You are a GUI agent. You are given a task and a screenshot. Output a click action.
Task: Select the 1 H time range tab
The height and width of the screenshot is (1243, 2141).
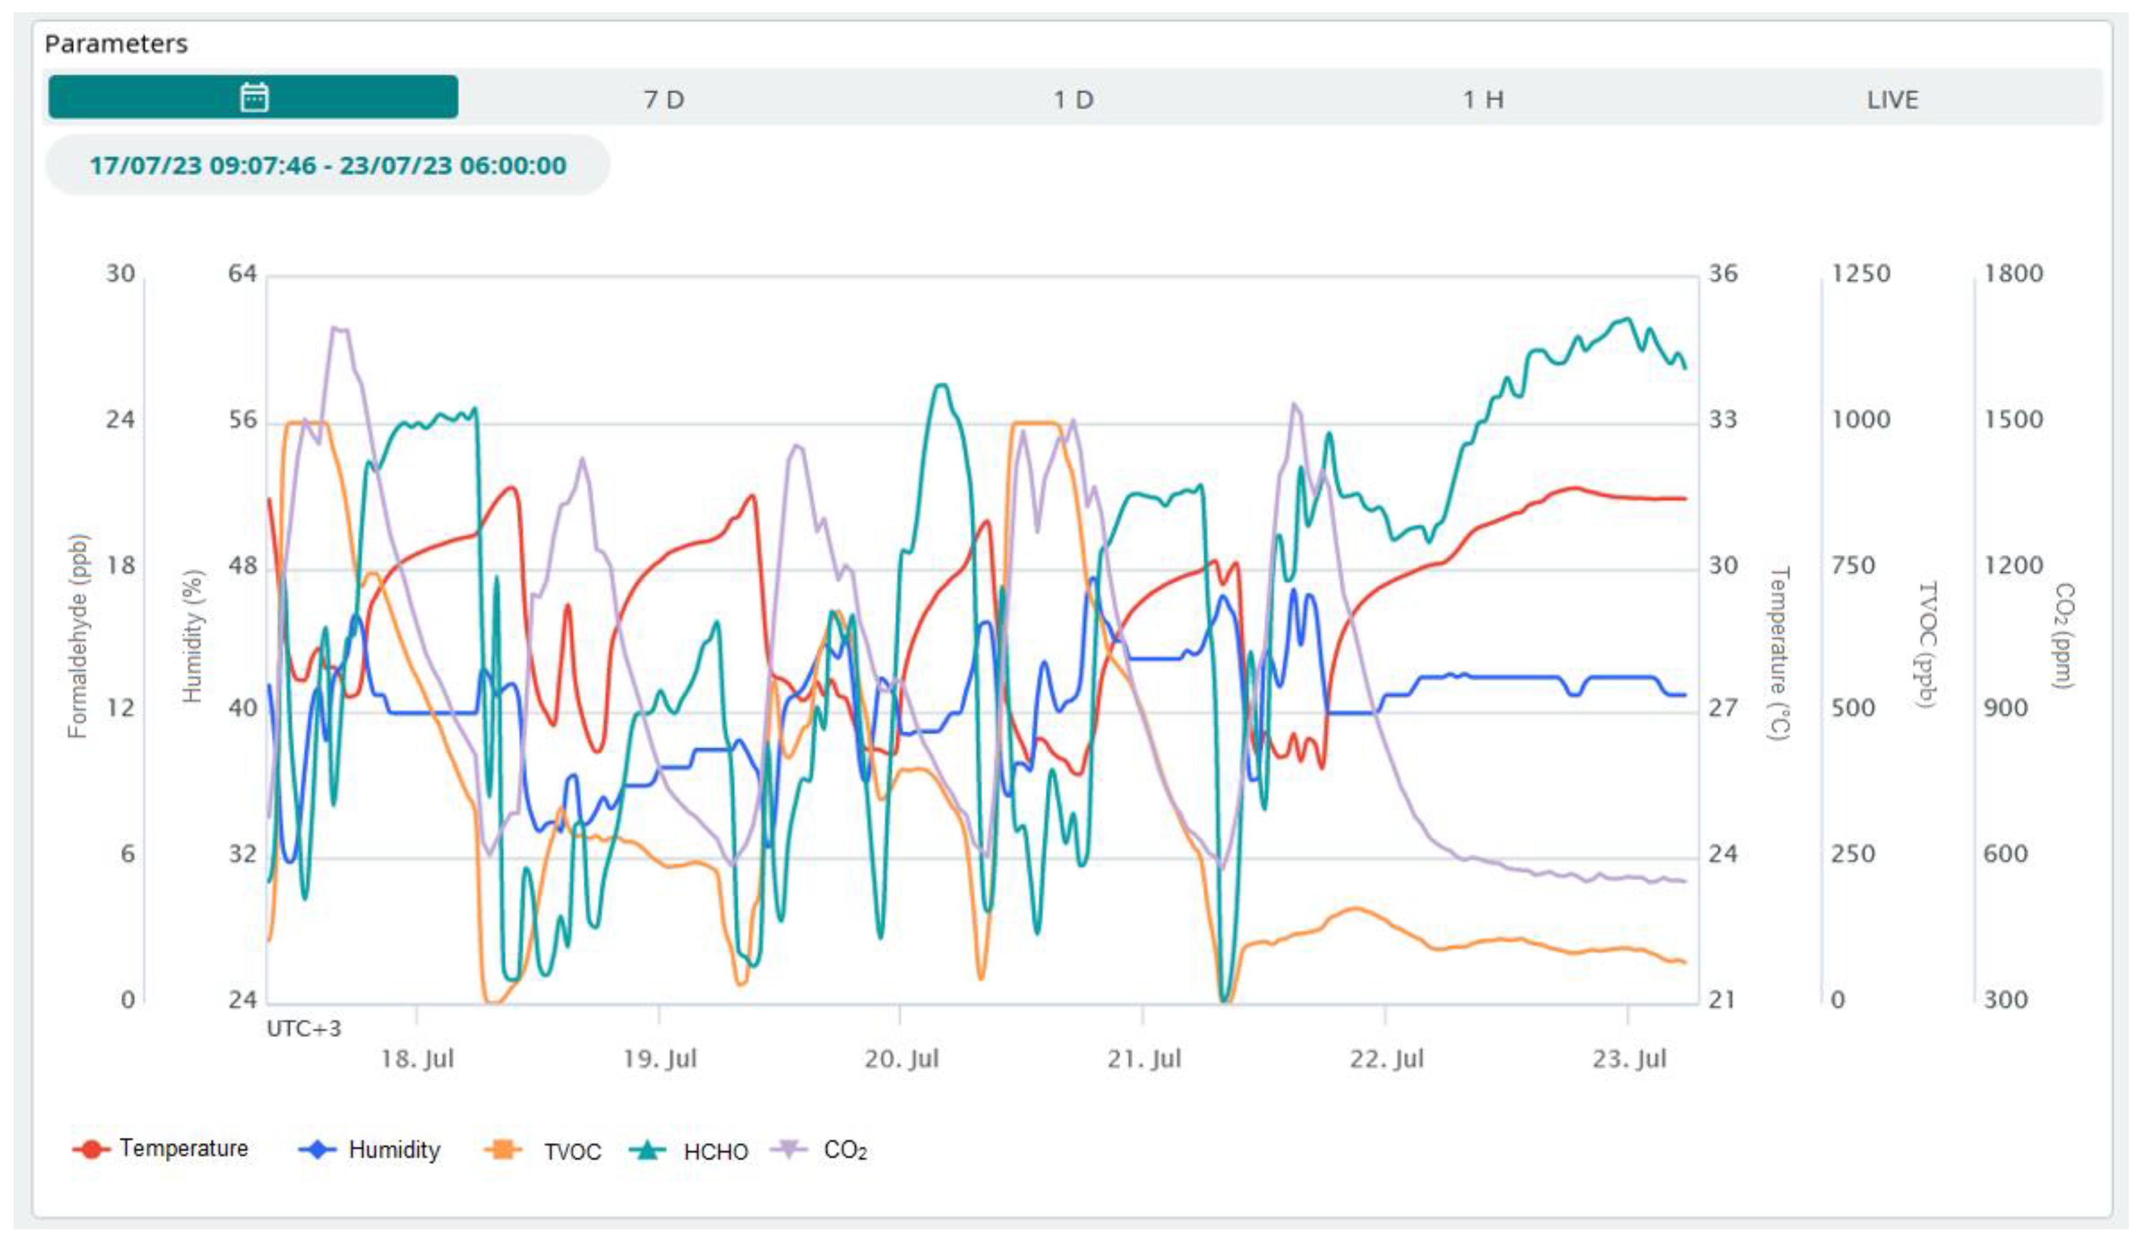click(x=1483, y=99)
